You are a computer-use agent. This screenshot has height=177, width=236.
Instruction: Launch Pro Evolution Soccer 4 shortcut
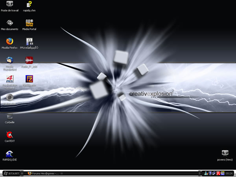pyautogui.click(x=10, y=79)
